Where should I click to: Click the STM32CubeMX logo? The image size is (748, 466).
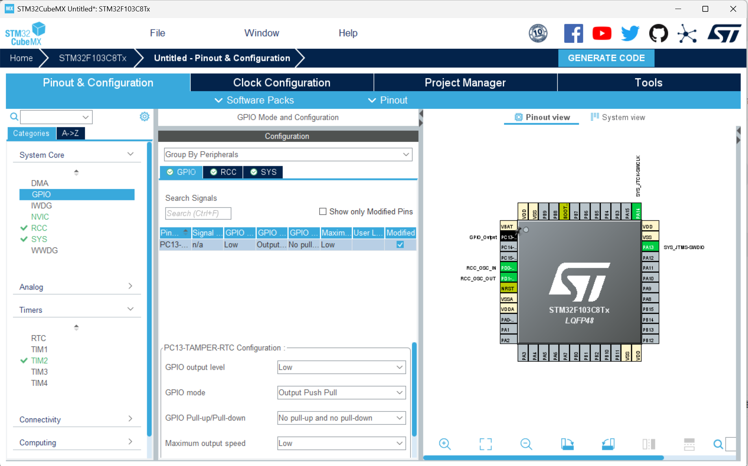click(x=25, y=34)
